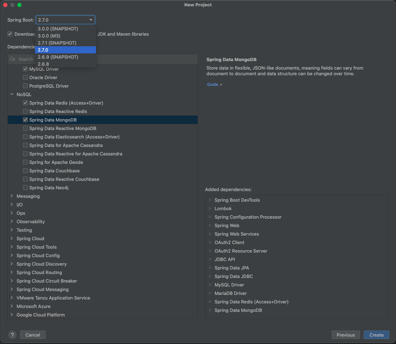Select version 3.0.0 (M3)
This screenshot has height=344, width=396.
(x=65, y=36)
